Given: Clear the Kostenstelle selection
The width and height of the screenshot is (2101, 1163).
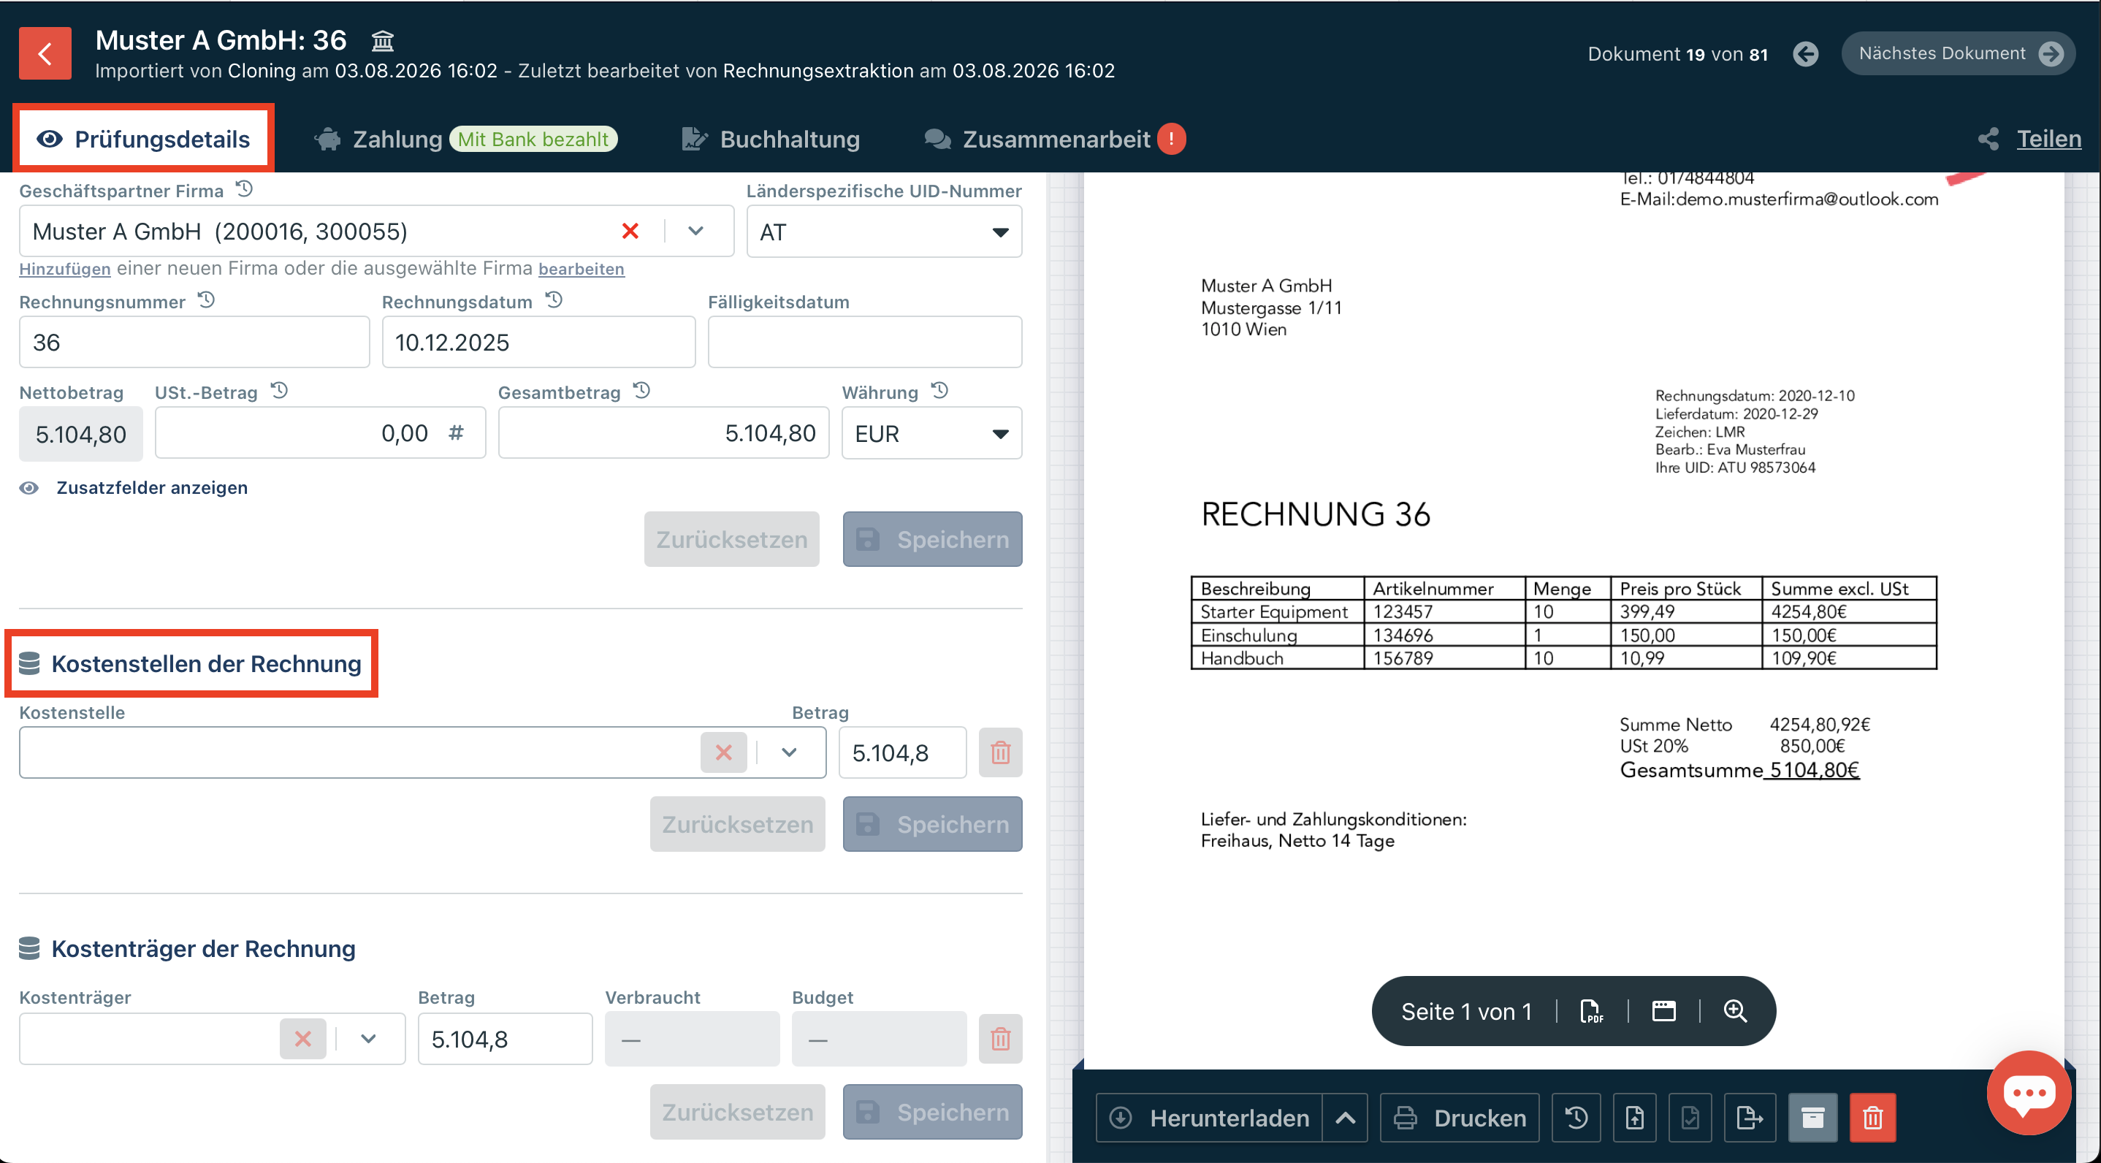Looking at the screenshot, I should (x=723, y=752).
